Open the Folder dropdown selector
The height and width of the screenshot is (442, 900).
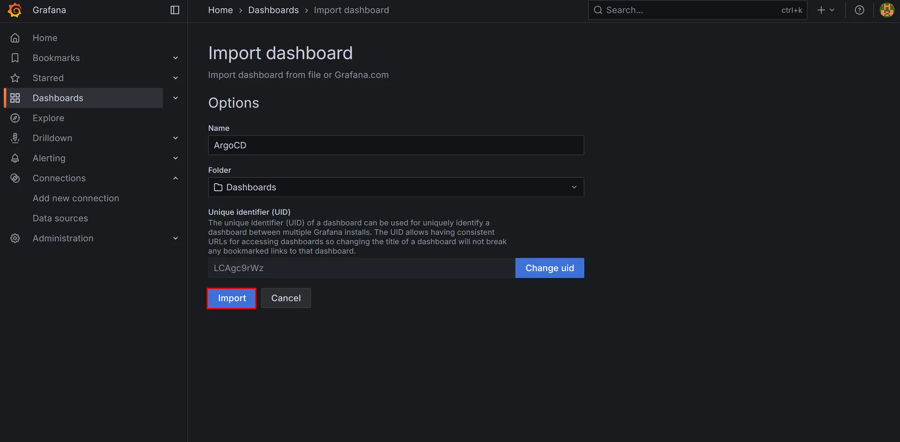pyautogui.click(x=396, y=187)
